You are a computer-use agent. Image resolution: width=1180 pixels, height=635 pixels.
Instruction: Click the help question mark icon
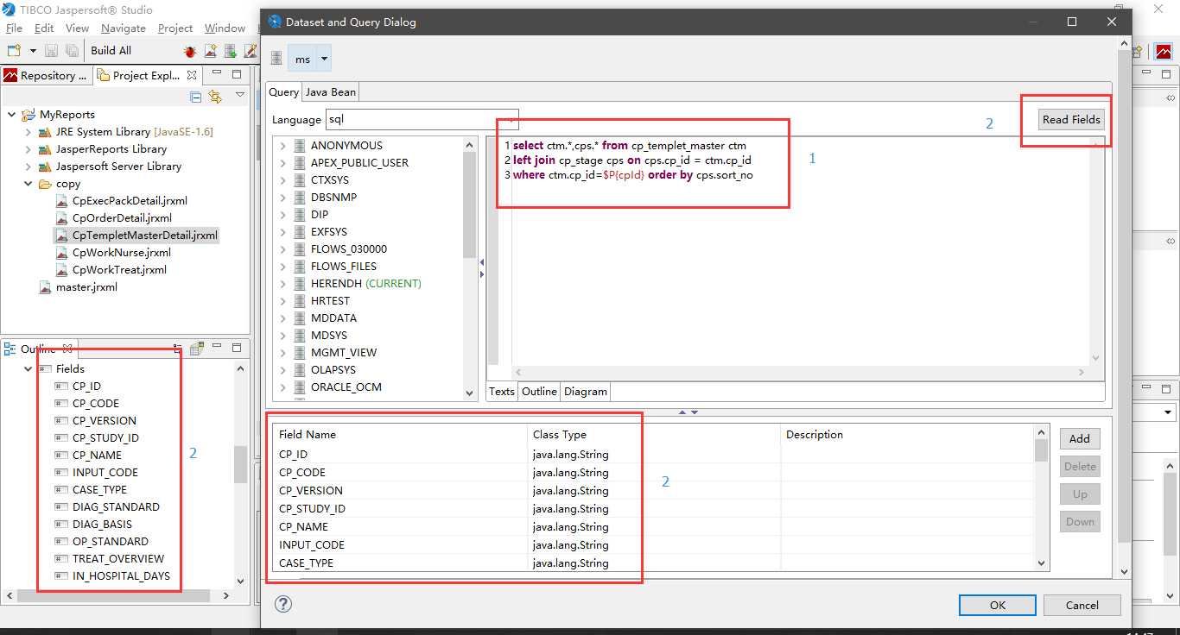[x=283, y=604]
